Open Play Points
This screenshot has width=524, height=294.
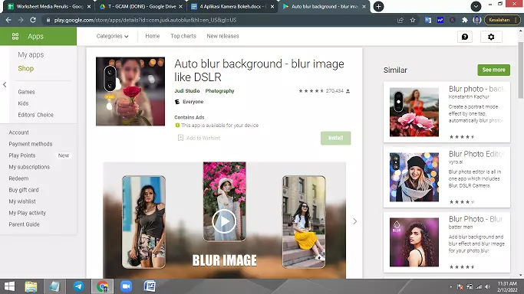(22, 155)
